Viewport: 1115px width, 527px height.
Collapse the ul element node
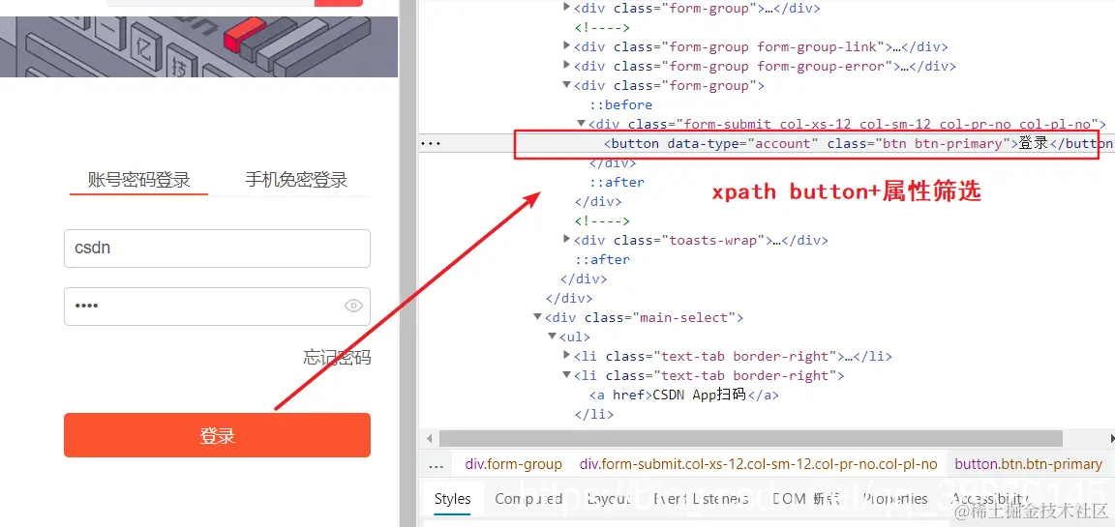pos(553,336)
